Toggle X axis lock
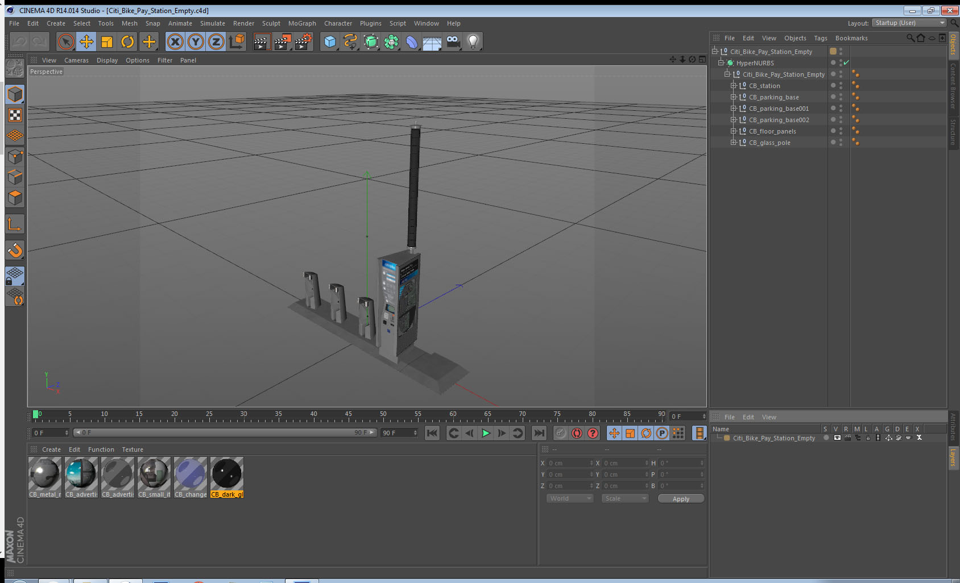Image resolution: width=960 pixels, height=583 pixels. 175,41
